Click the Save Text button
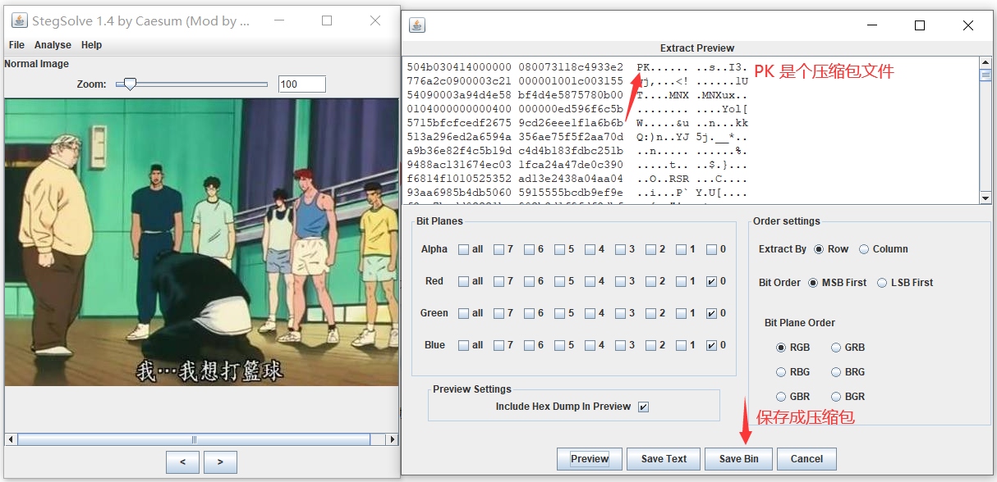 [x=664, y=459]
